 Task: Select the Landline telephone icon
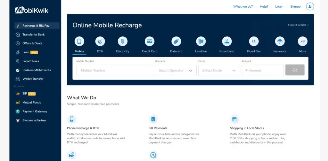(201, 41)
